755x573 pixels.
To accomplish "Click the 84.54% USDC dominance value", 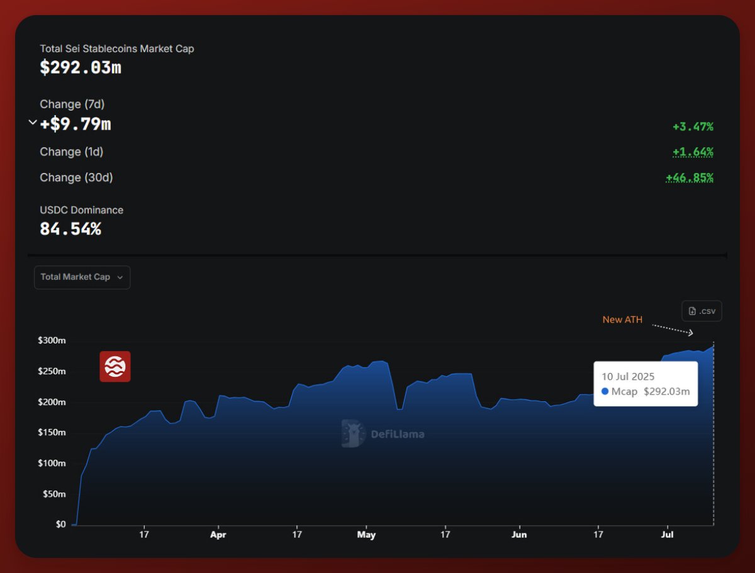I will (x=70, y=229).
